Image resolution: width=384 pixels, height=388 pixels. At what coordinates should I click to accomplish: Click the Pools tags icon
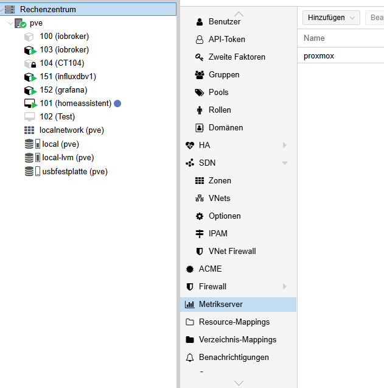[199, 93]
